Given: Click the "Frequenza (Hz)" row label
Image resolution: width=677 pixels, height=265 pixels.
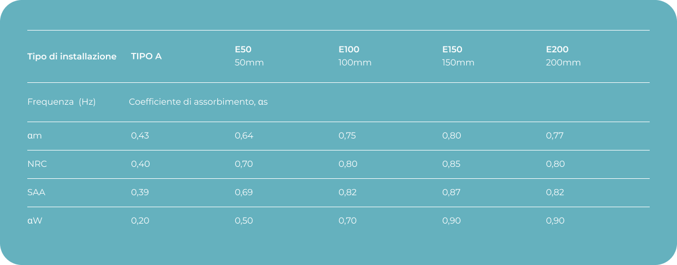Looking at the screenshot, I should [61, 102].
